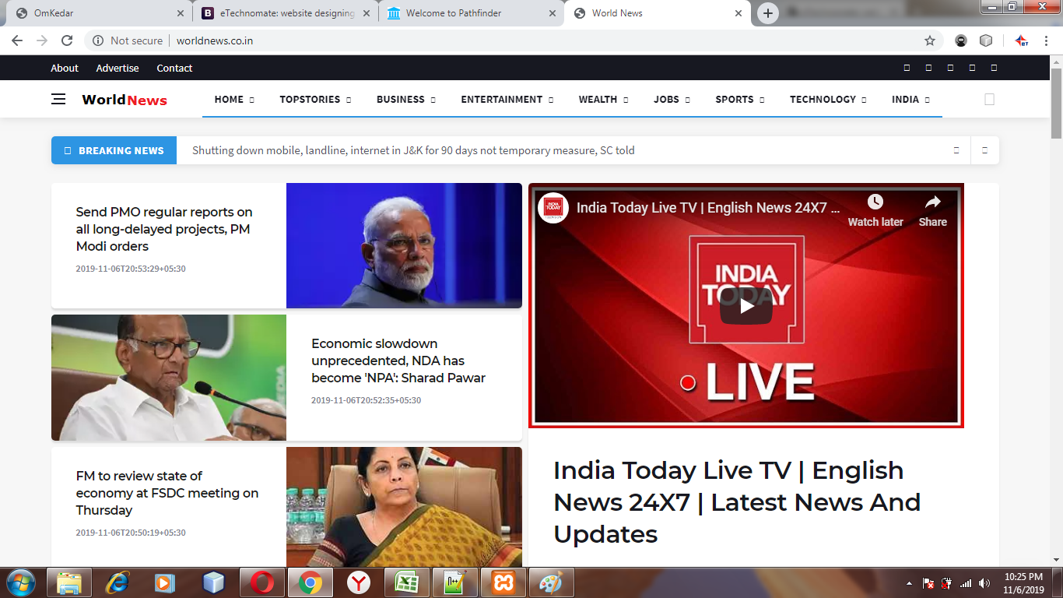Open the About link
The width and height of the screenshot is (1063, 598).
click(x=65, y=68)
